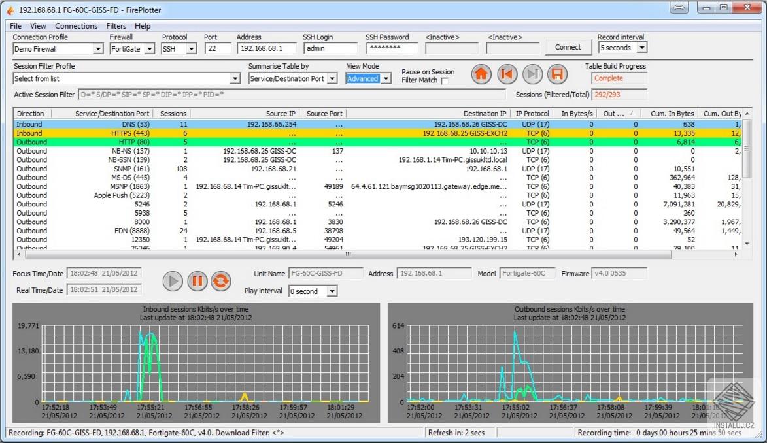Select the Outbound HTTP (80) row
Screen dimensions: 767x443
coord(378,142)
